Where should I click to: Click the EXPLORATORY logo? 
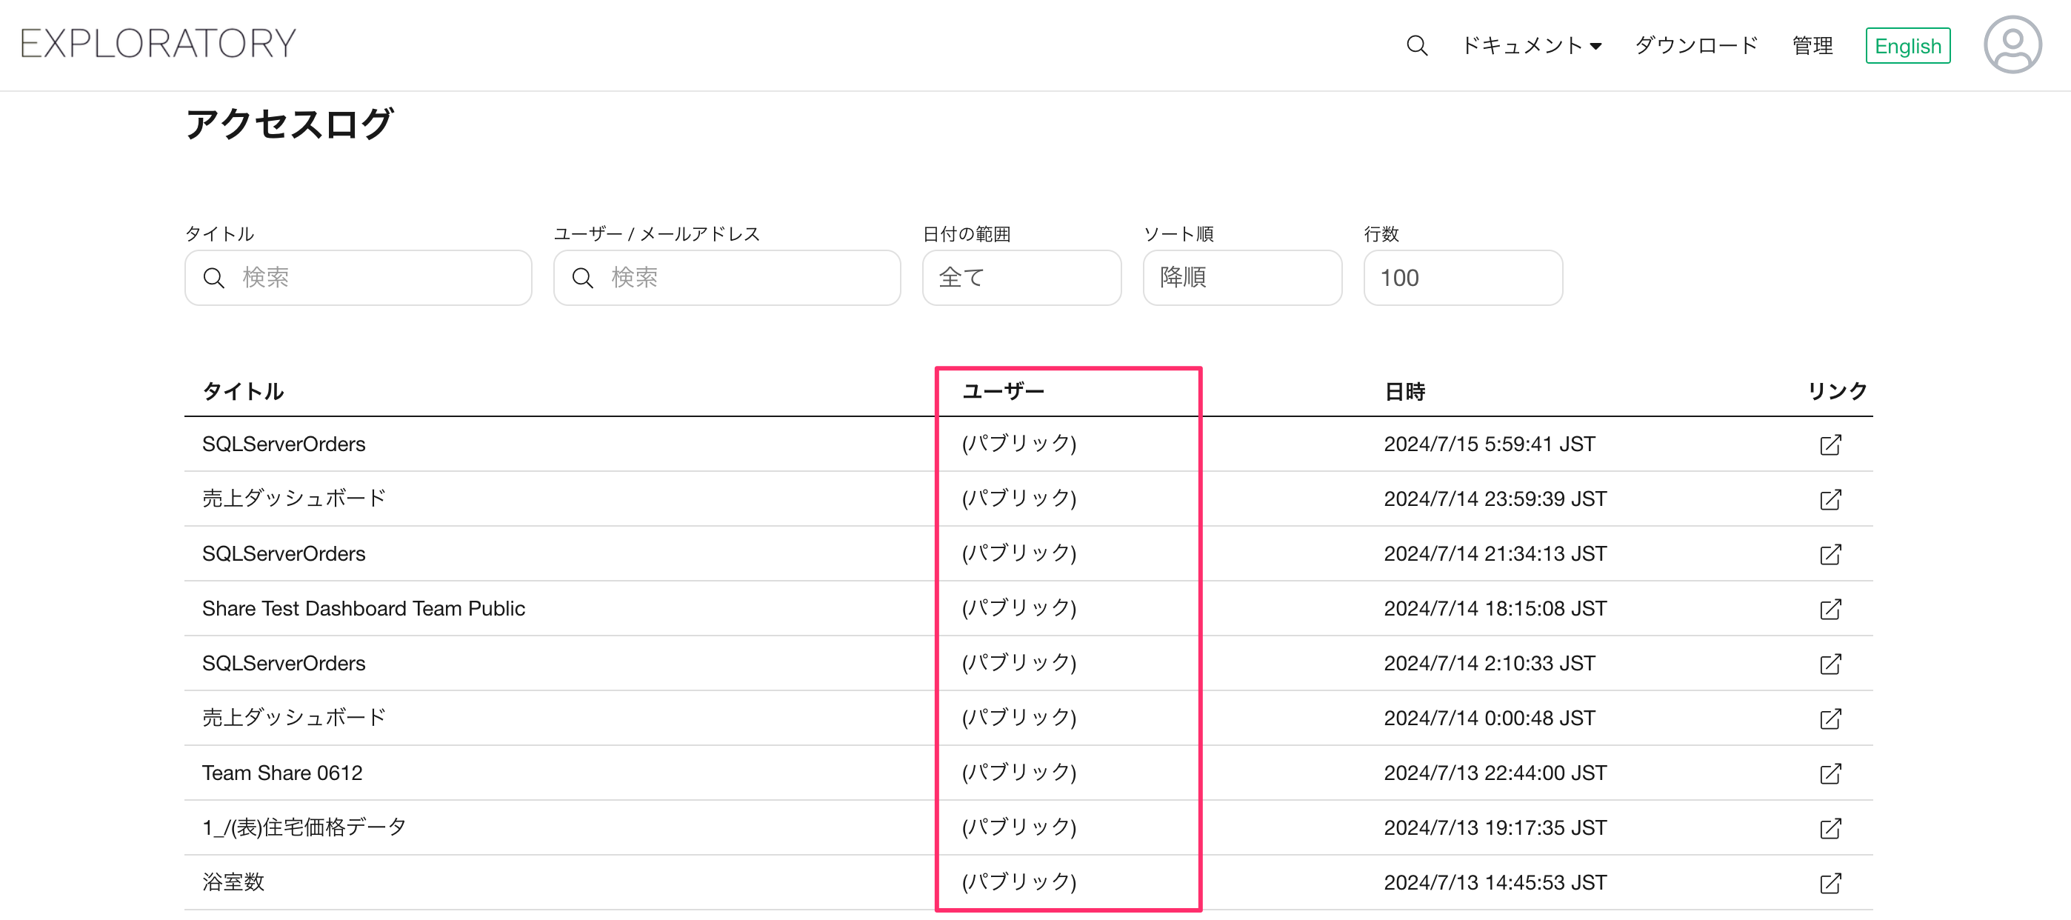(x=159, y=44)
